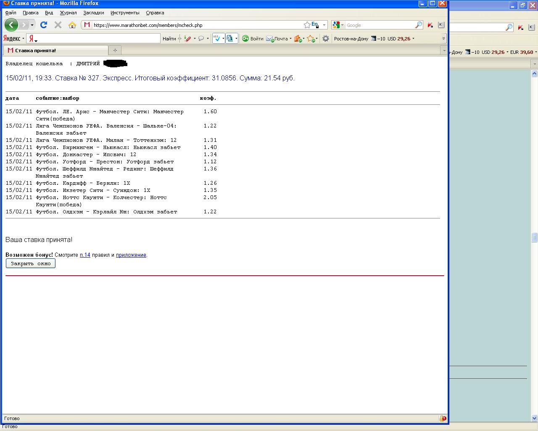Click the Yandex bookmarks star icon
The height and width of the screenshot is (431, 538).
point(311,39)
